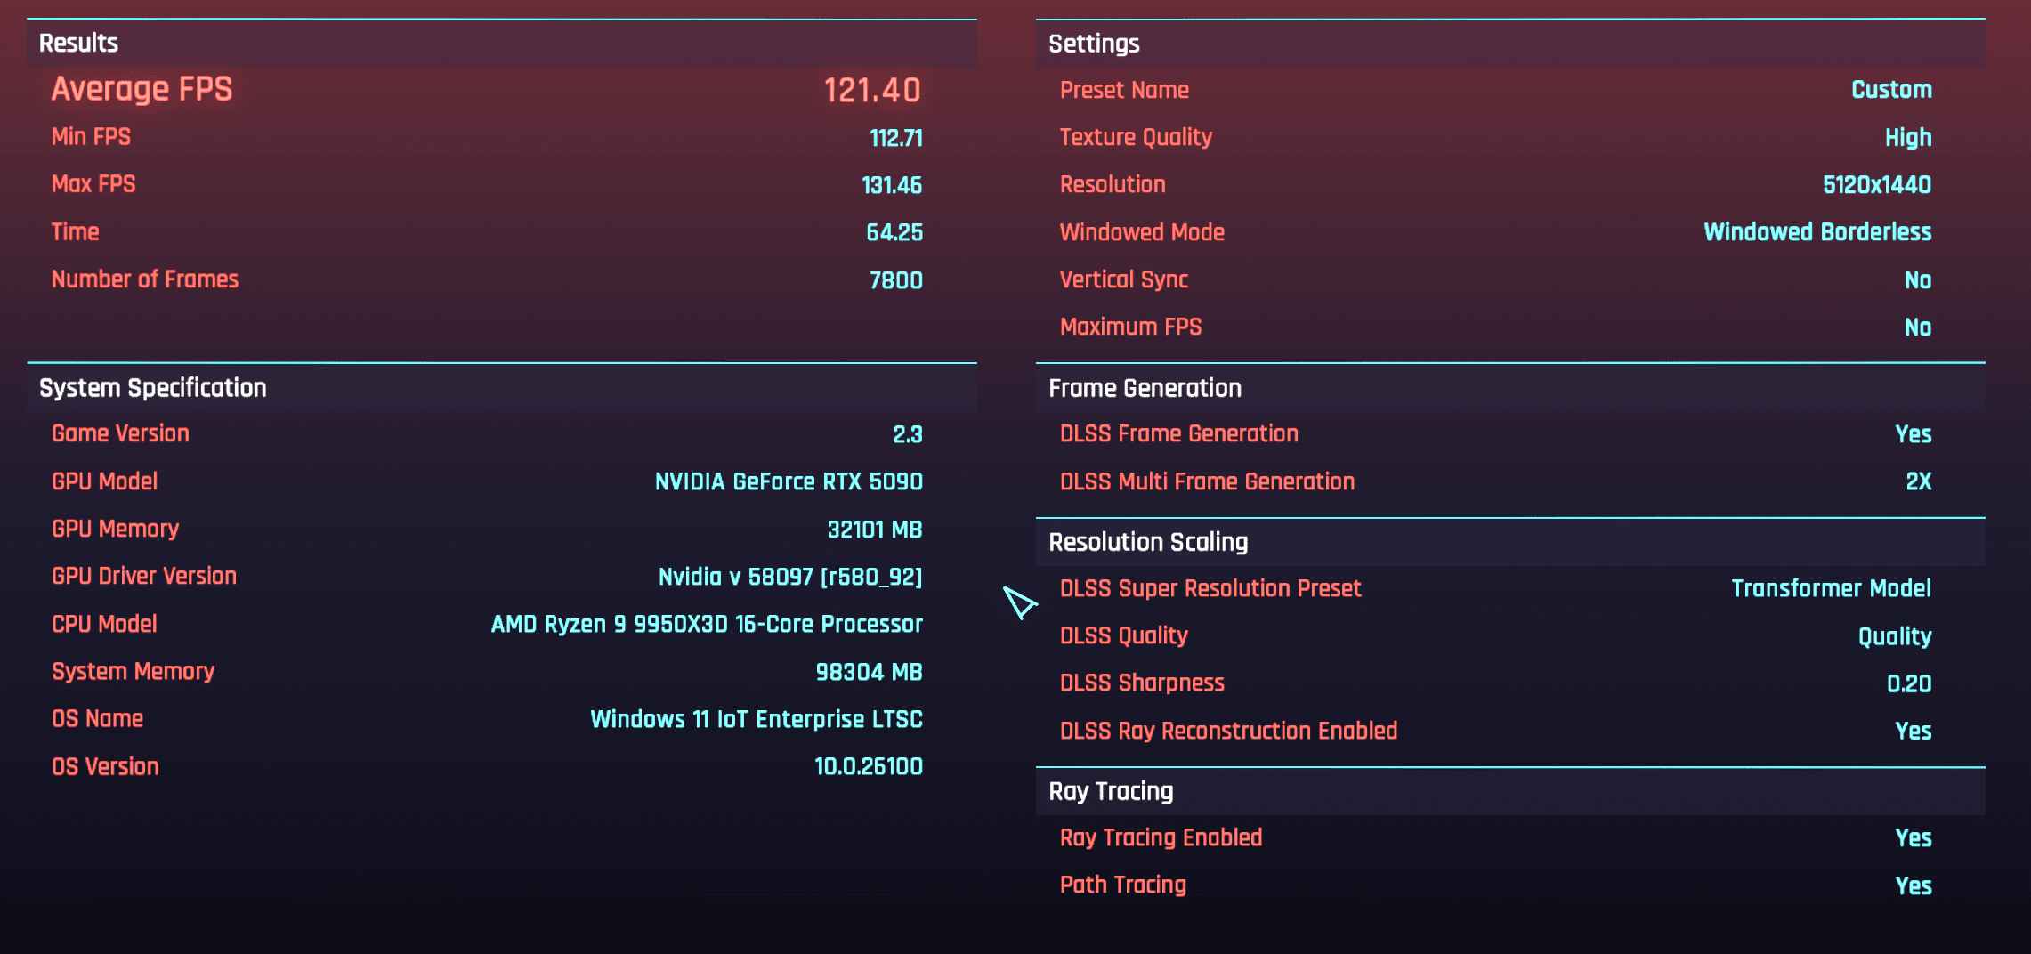Click the Min FPS label
2031x954 pixels.
pyautogui.click(x=91, y=137)
